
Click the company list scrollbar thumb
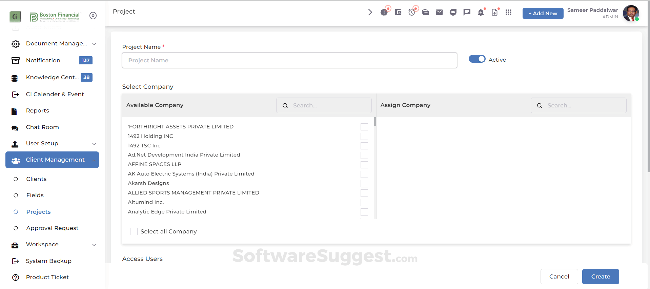coord(375,121)
